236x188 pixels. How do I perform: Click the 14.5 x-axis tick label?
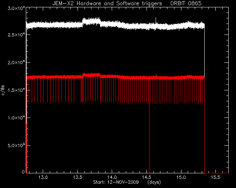point(146,177)
